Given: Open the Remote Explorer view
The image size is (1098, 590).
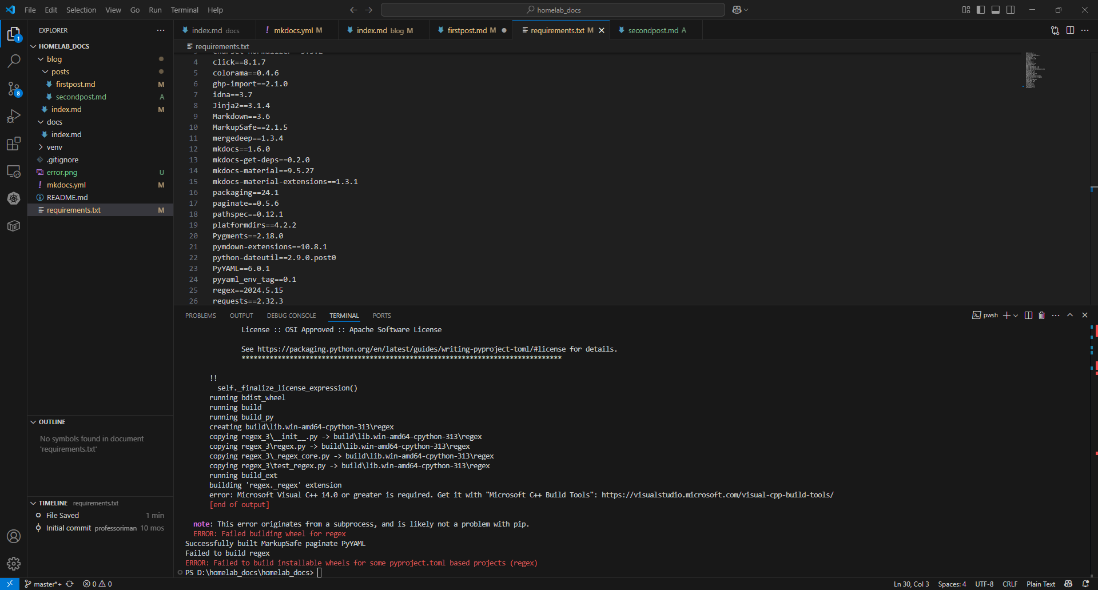Looking at the screenshot, I should 14,171.
